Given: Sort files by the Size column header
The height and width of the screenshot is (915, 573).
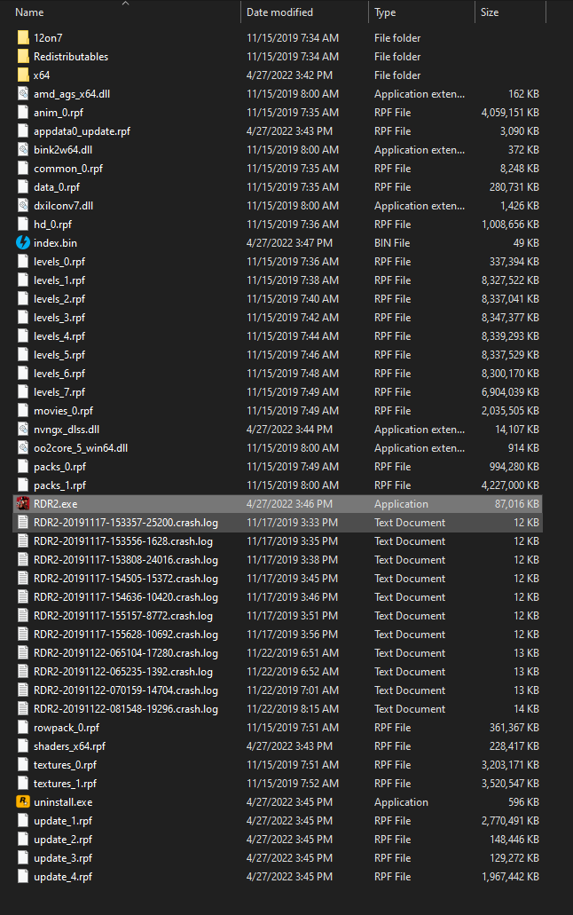Looking at the screenshot, I should click(x=490, y=12).
